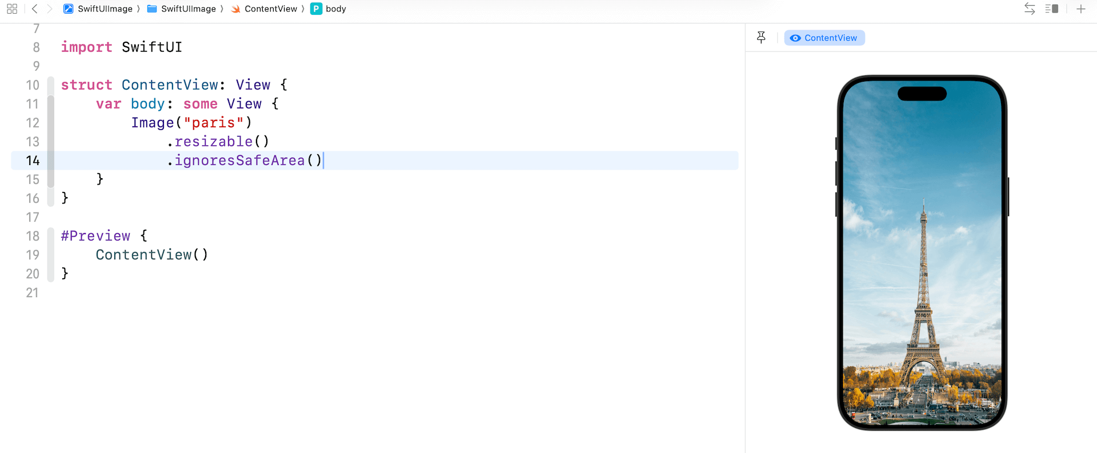The width and height of the screenshot is (1097, 453).
Task: Open the SwiftUIImage folder breadcrumb
Action: (188, 9)
